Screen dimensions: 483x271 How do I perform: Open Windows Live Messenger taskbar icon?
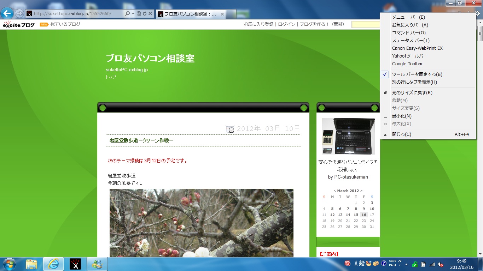[x=97, y=264]
